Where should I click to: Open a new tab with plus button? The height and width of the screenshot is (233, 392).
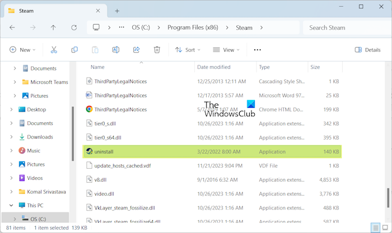click(x=117, y=11)
